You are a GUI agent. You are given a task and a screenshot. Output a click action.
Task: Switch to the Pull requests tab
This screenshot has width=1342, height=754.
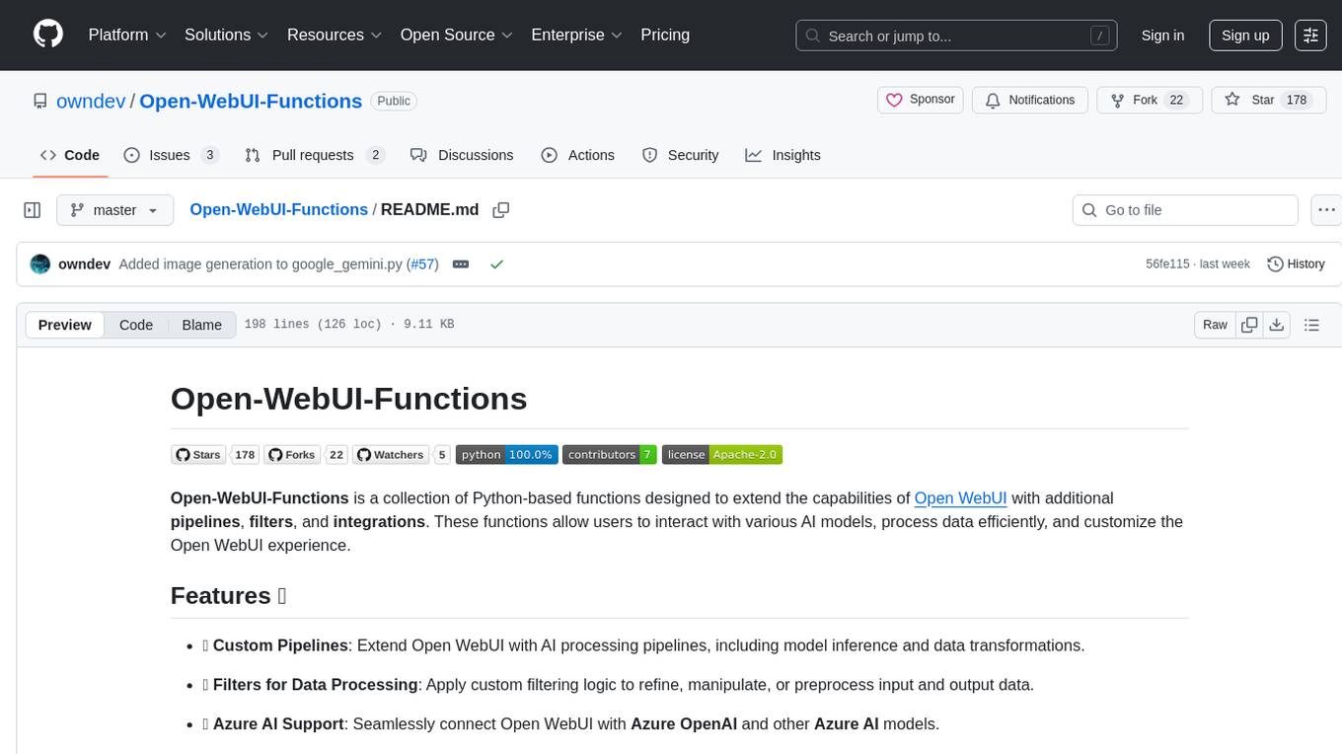click(x=315, y=155)
